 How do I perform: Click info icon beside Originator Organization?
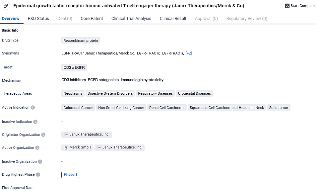pyautogui.click(x=43, y=135)
